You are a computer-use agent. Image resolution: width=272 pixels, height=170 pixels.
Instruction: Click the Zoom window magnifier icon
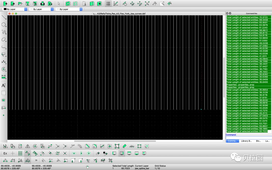[x=162, y=4]
